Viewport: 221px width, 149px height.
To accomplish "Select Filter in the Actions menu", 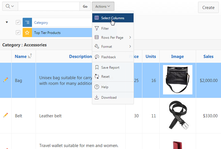I will (x=105, y=28).
